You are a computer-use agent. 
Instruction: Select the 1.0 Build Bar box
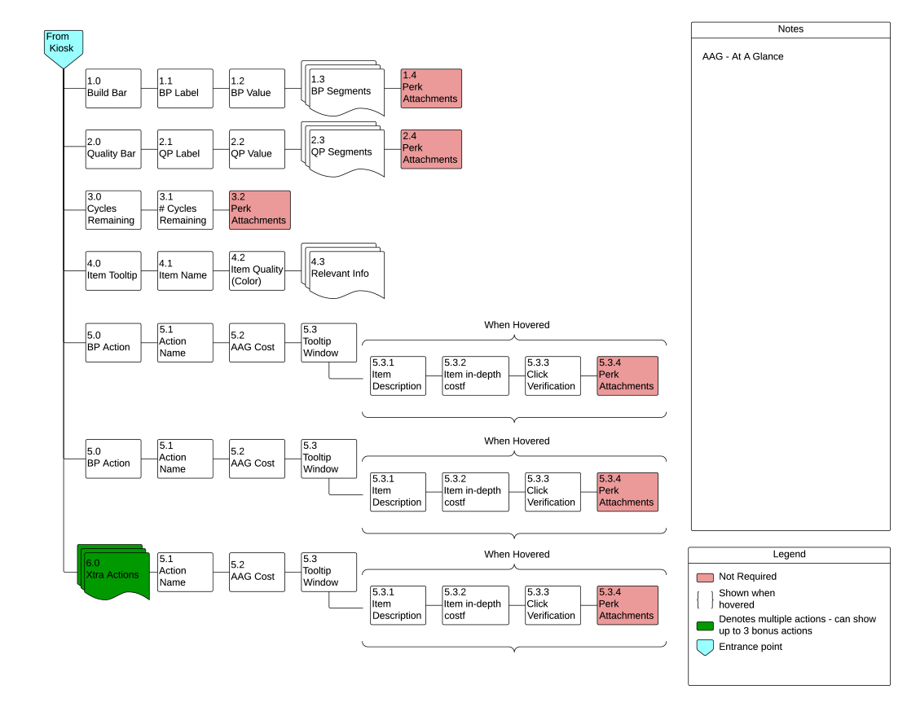pos(113,88)
